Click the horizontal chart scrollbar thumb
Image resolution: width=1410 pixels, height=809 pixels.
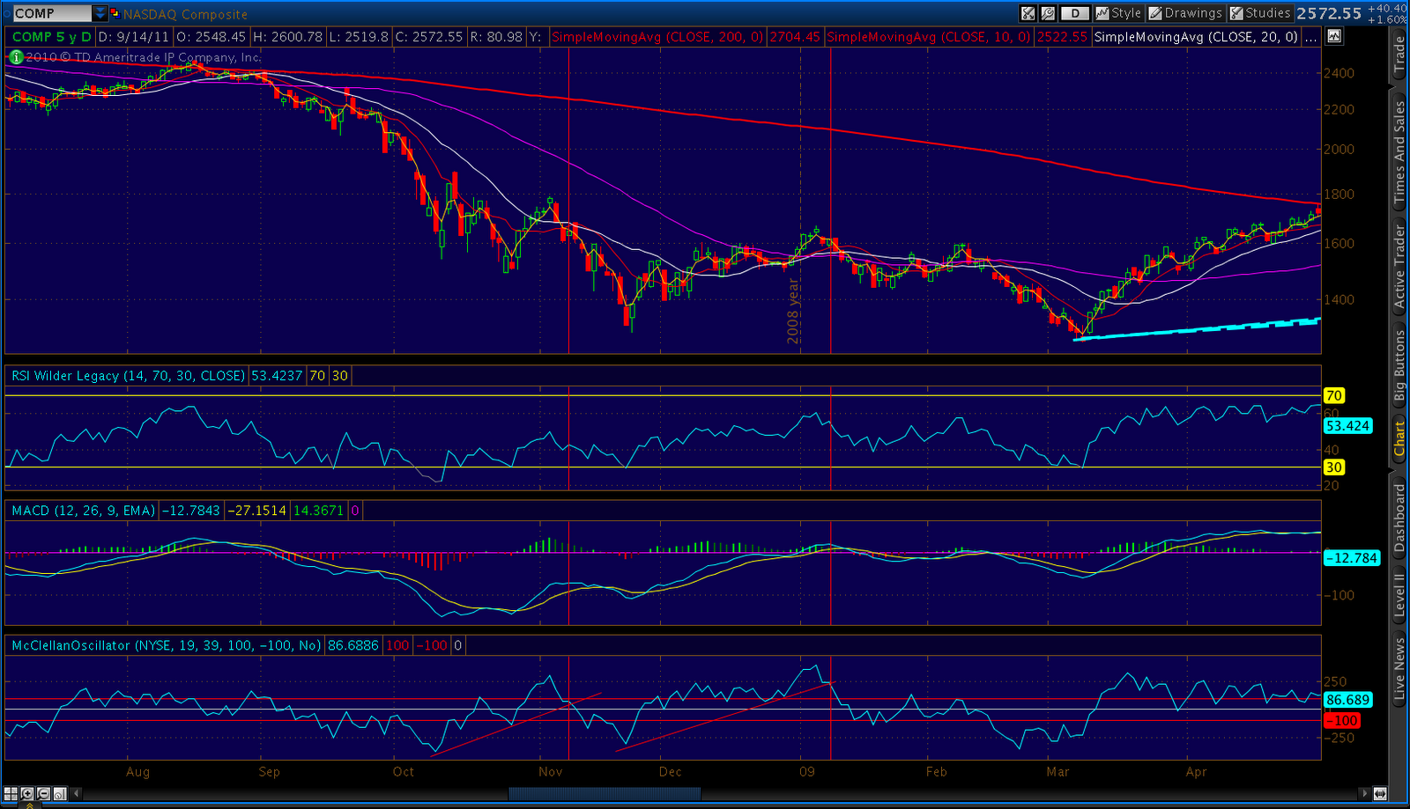[x=605, y=793]
